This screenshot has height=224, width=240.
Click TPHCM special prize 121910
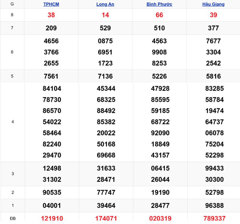[x=52, y=218]
